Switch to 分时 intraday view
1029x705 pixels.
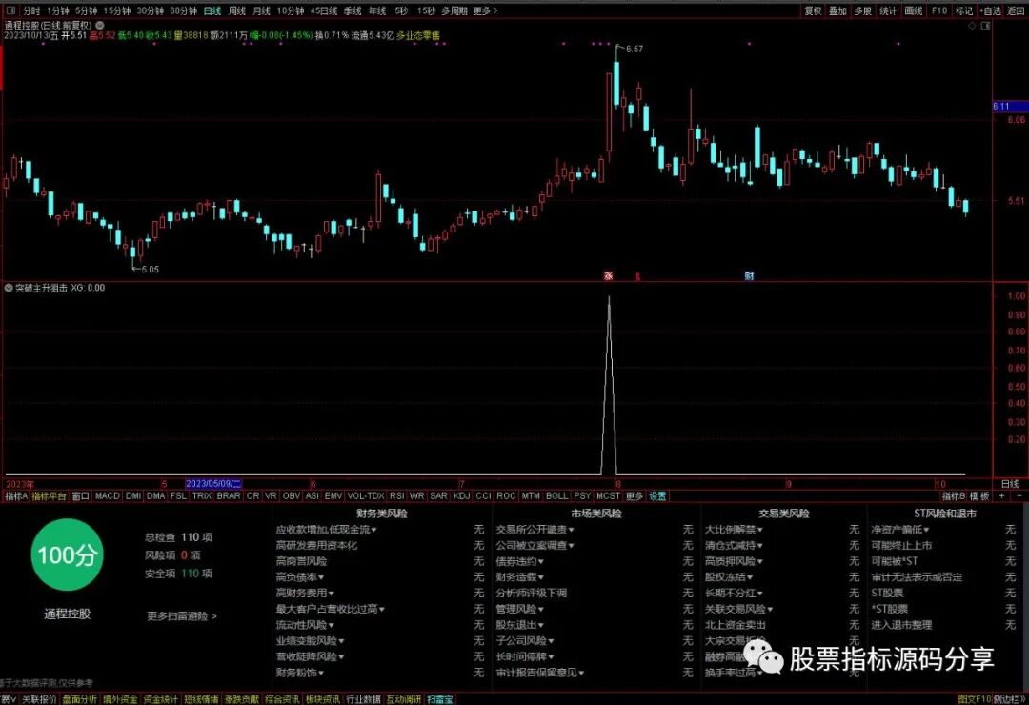31,11
